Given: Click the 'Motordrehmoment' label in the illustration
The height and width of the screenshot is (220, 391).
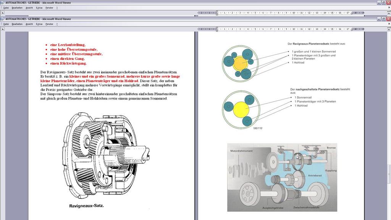Looking at the screenshot, I should click(241, 151).
